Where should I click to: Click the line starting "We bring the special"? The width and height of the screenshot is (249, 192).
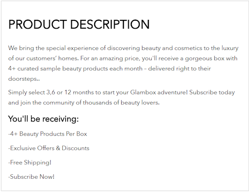click(x=123, y=48)
